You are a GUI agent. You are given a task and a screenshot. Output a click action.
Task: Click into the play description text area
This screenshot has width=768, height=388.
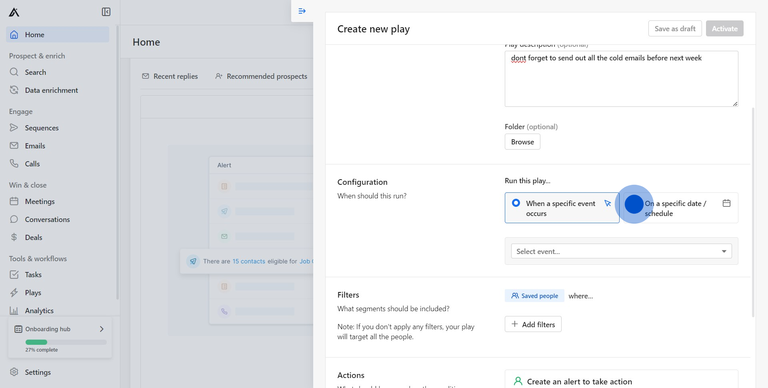point(621,80)
